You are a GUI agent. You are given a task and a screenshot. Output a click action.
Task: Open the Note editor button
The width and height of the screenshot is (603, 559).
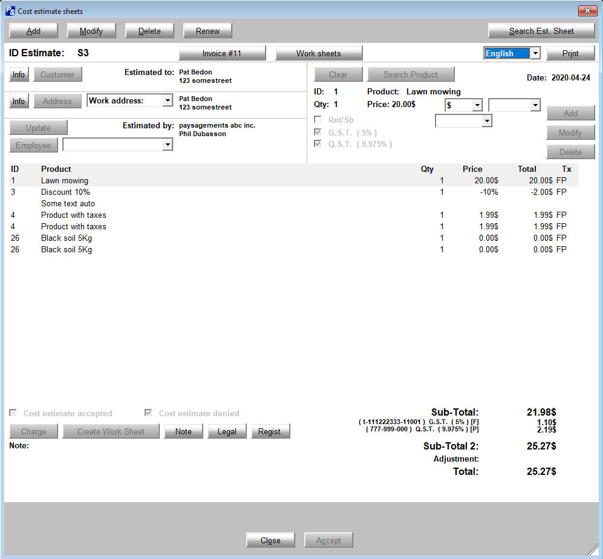pos(183,431)
